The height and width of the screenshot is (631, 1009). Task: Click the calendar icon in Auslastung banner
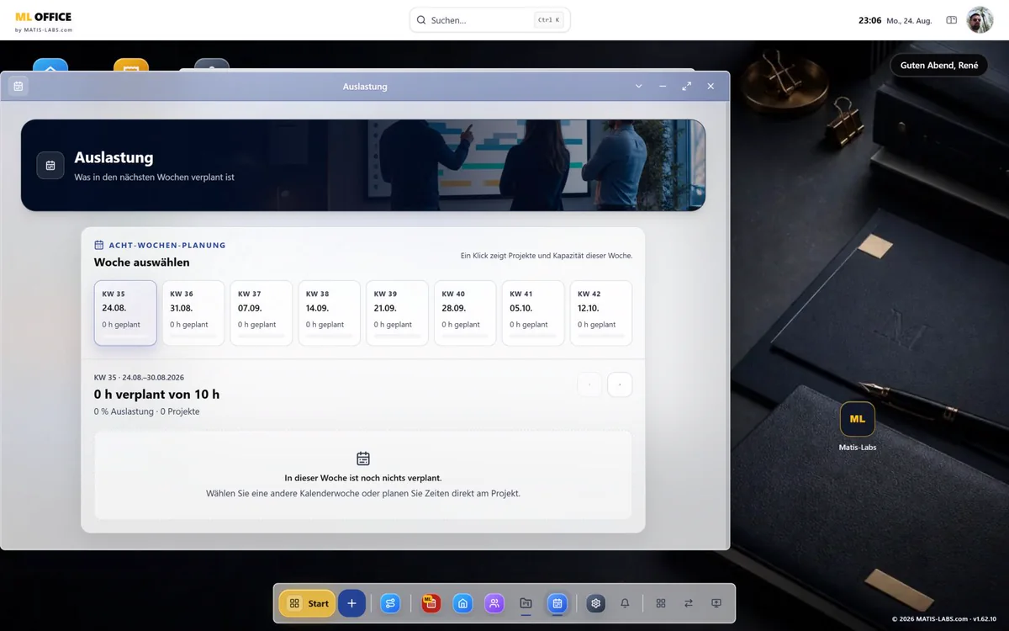click(50, 166)
